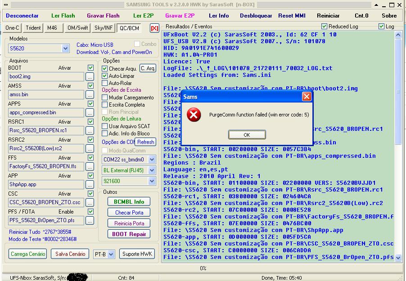Close the Sams error dialog with the X
The width and height of the screenshot is (406, 281).
point(307,97)
